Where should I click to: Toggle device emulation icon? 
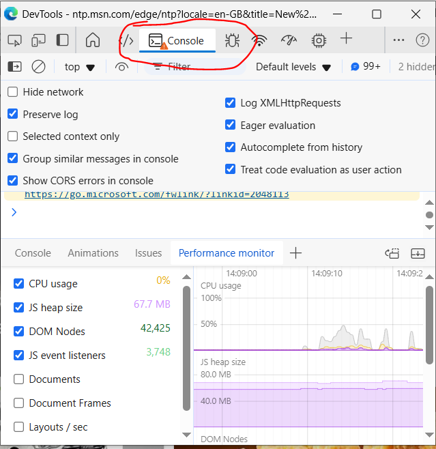[38, 40]
